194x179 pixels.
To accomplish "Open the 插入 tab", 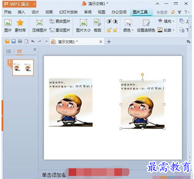I will [x=21, y=12].
